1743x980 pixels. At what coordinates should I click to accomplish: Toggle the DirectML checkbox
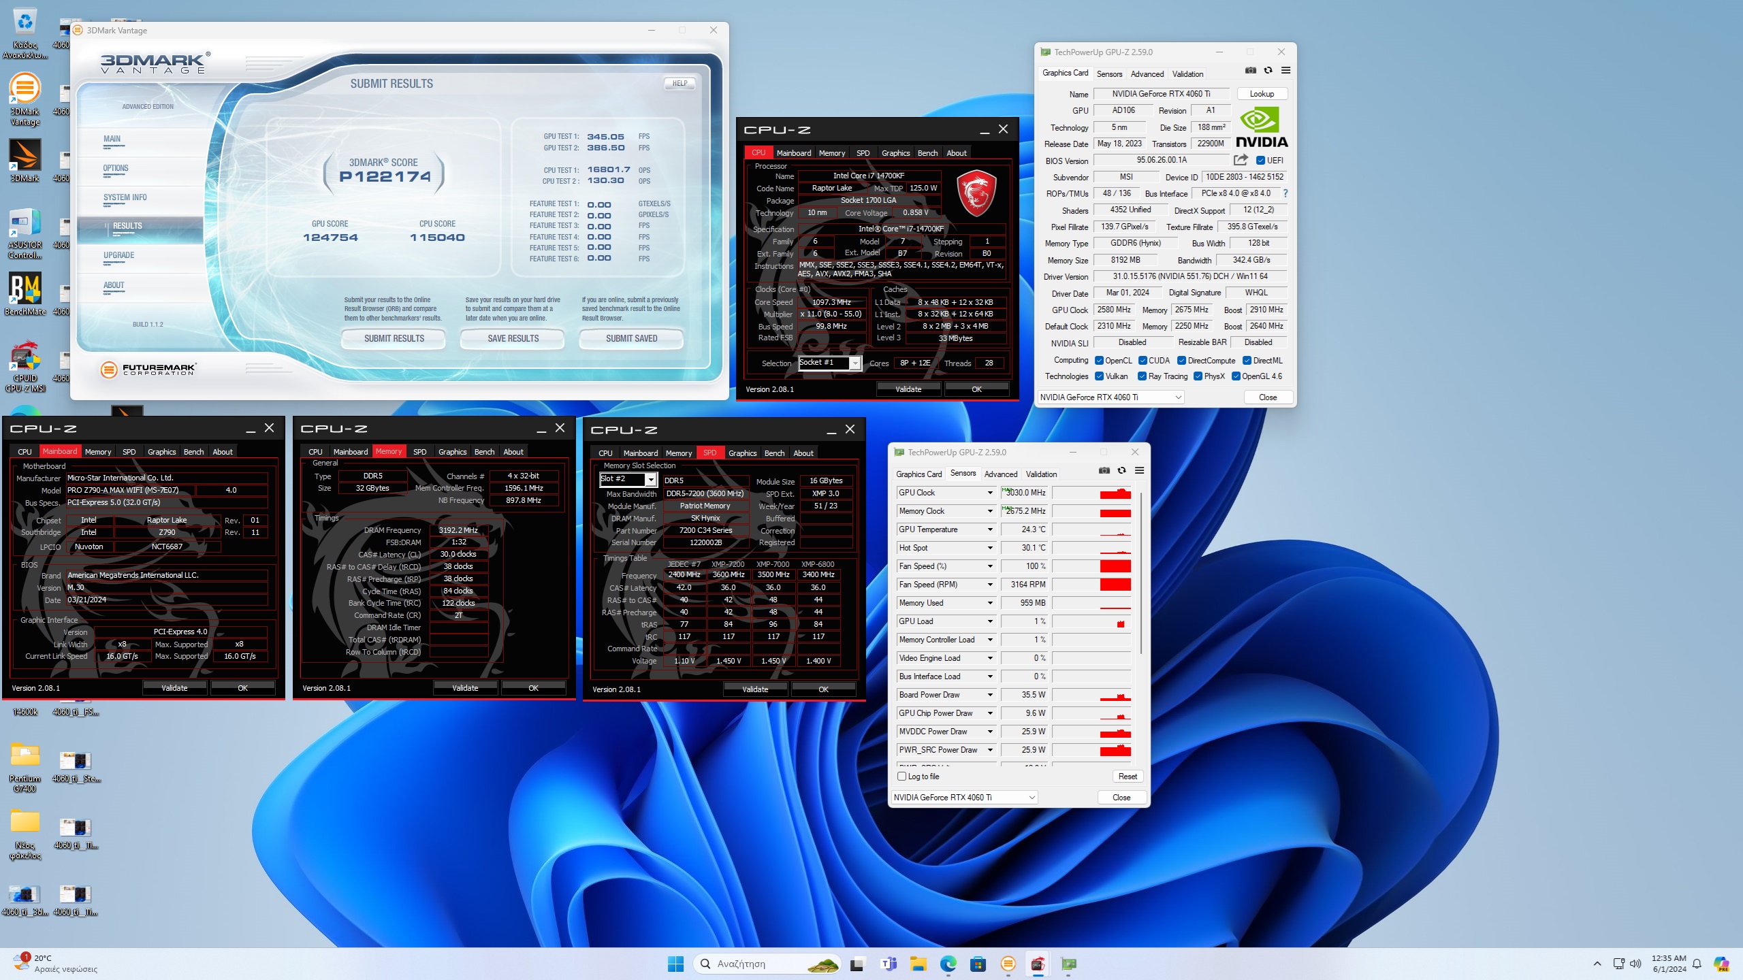point(1247,361)
